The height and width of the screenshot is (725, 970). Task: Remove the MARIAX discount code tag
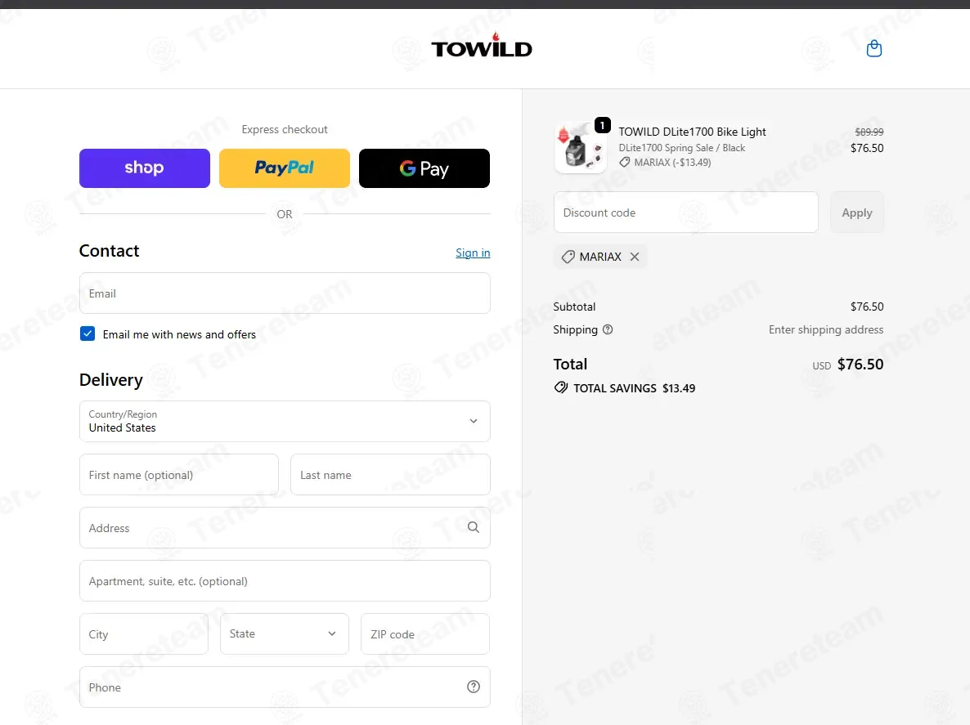[x=635, y=257]
